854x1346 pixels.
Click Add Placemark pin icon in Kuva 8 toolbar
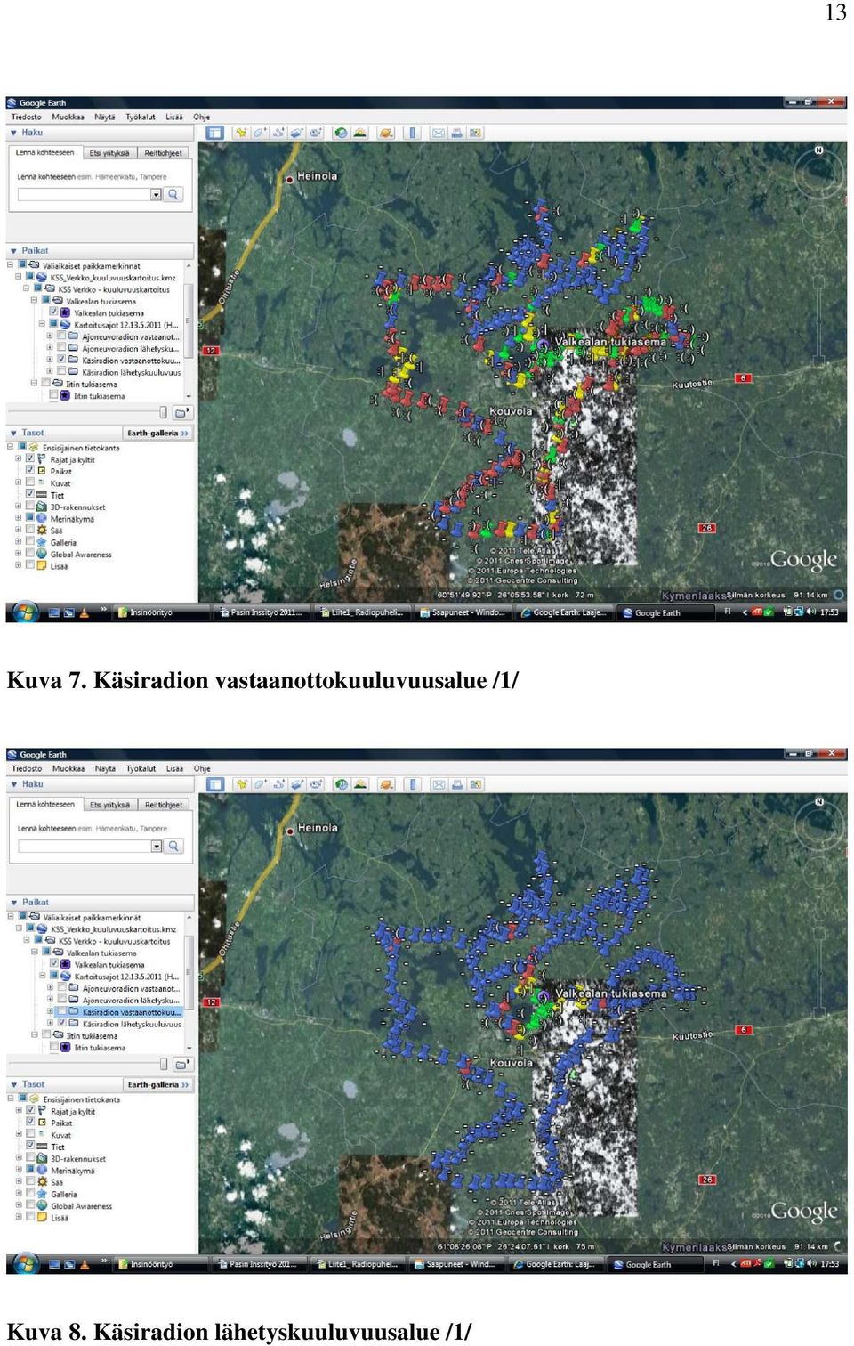241,784
